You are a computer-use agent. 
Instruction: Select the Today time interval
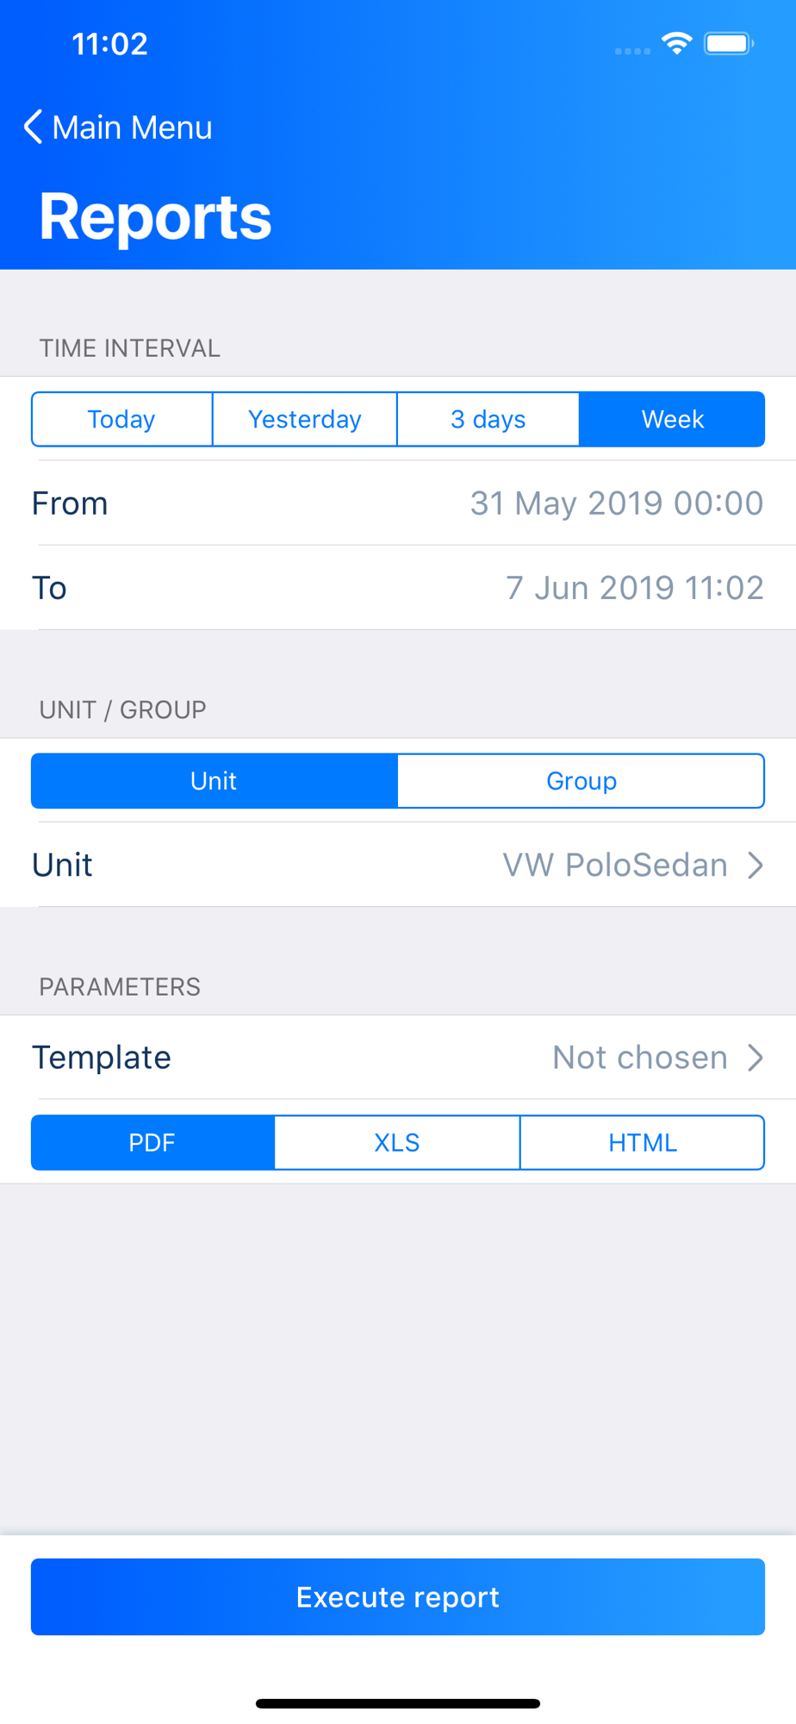pos(121,420)
